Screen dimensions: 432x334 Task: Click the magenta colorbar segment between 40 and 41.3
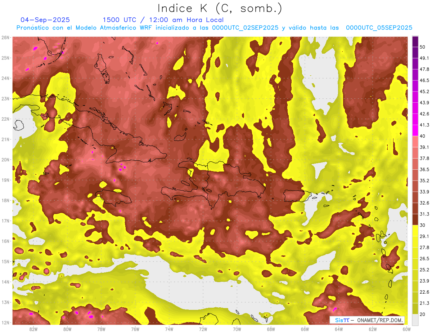tap(415, 130)
